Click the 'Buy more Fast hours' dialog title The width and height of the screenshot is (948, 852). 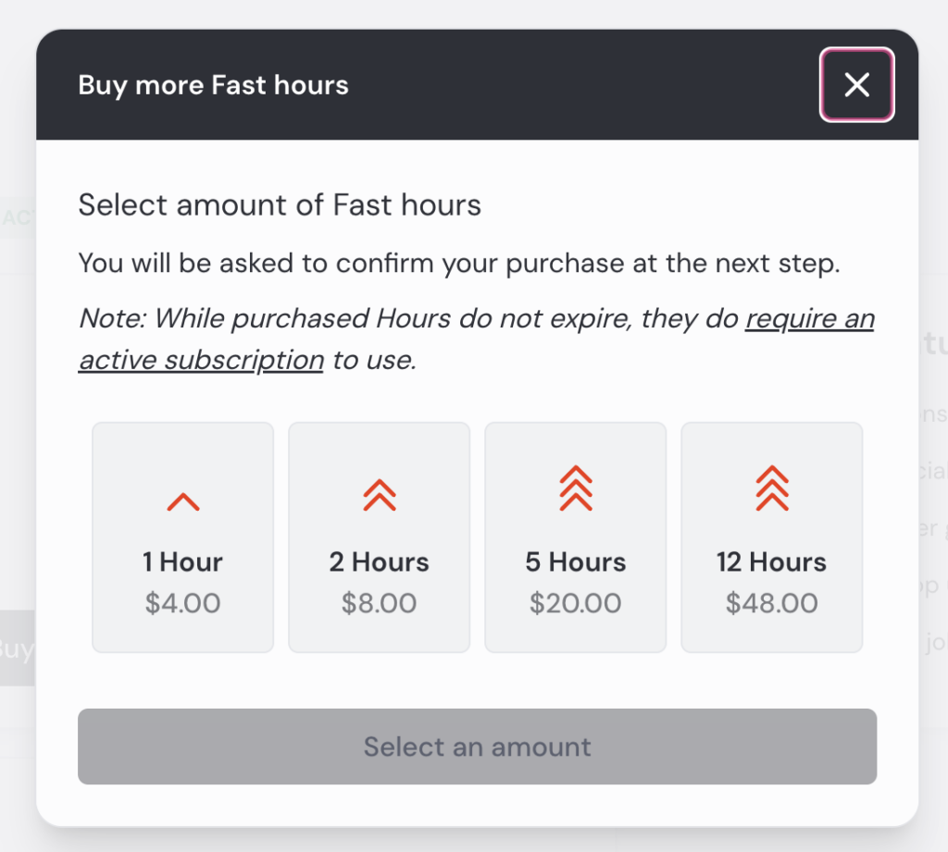(214, 86)
